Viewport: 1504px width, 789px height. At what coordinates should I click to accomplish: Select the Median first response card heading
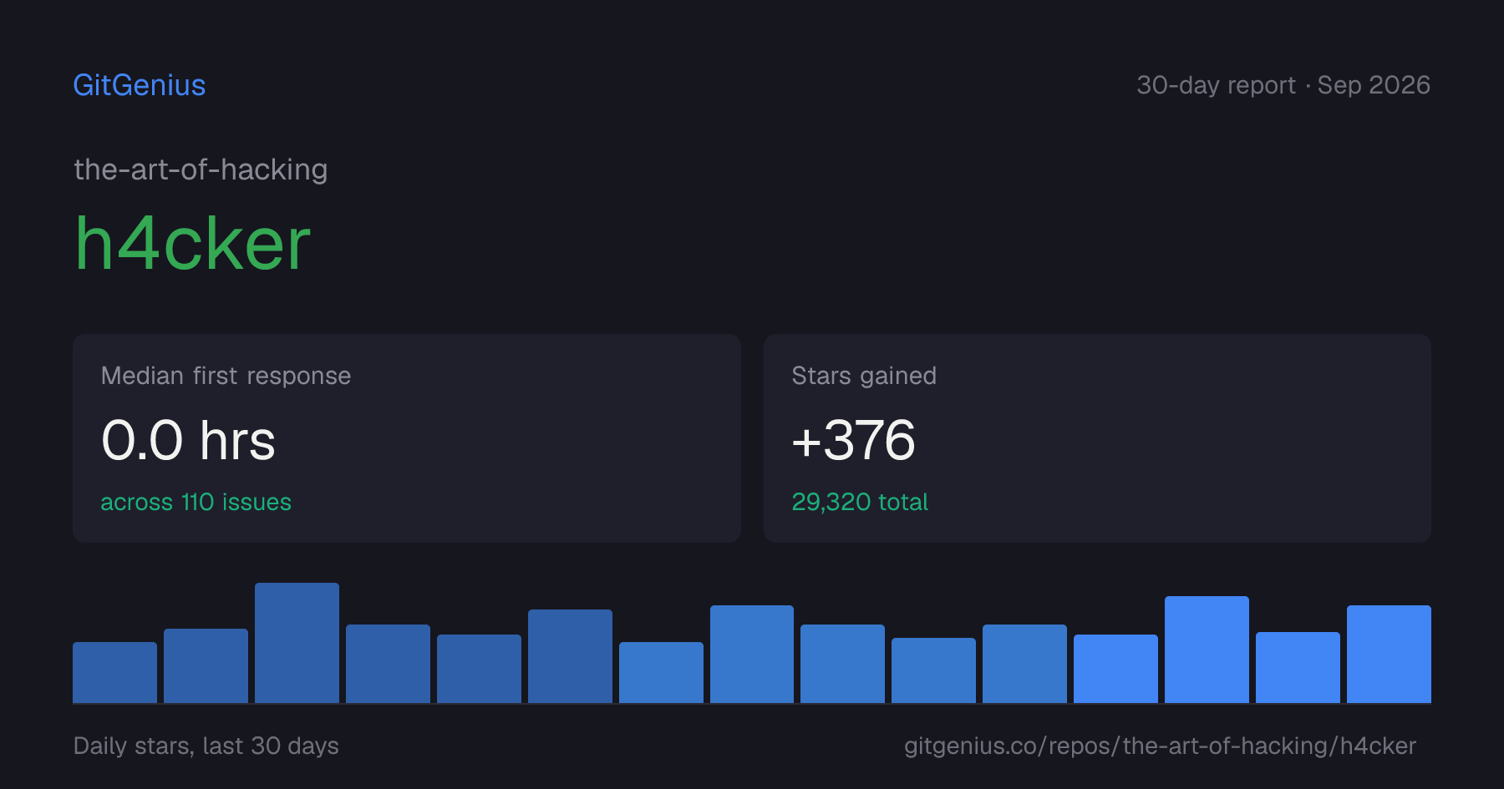tap(226, 376)
